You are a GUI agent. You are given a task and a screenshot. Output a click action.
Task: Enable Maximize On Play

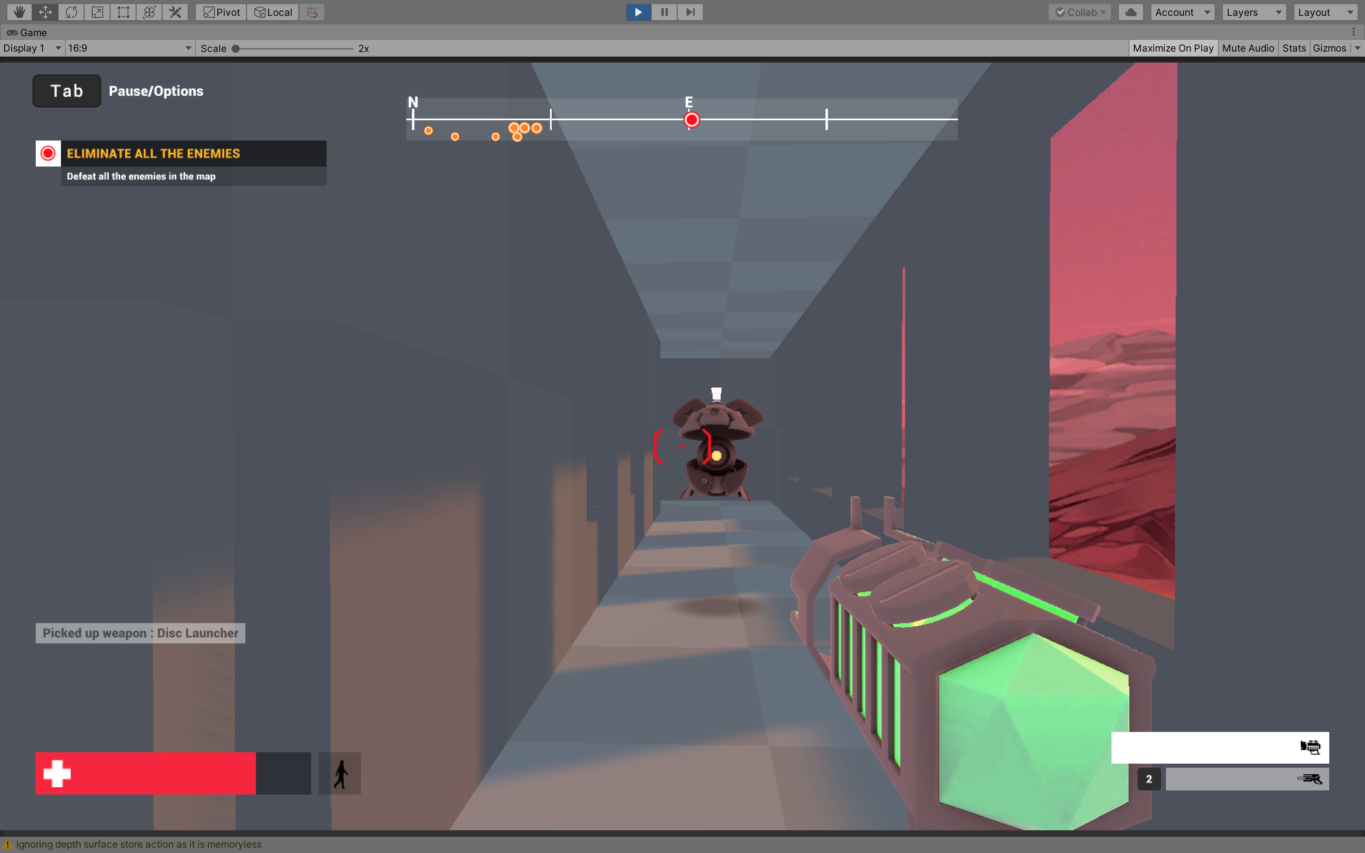coord(1173,48)
